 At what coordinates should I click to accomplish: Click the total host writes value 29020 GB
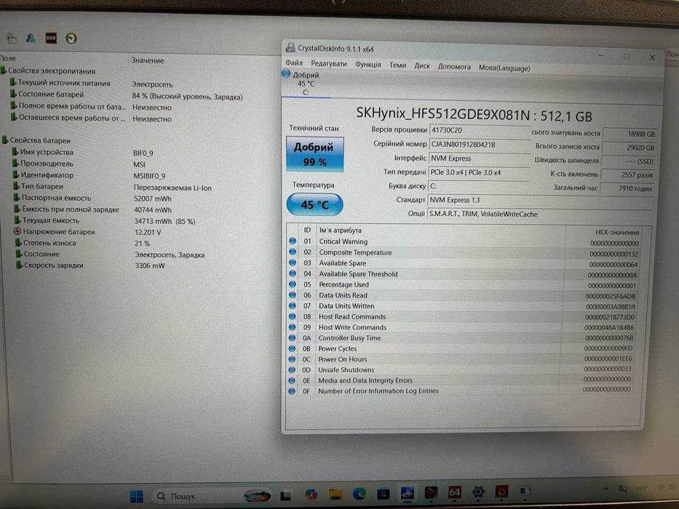click(629, 148)
